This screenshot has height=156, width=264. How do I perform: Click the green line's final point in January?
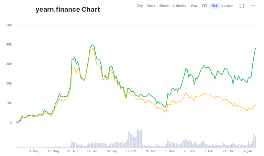(x=255, y=49)
